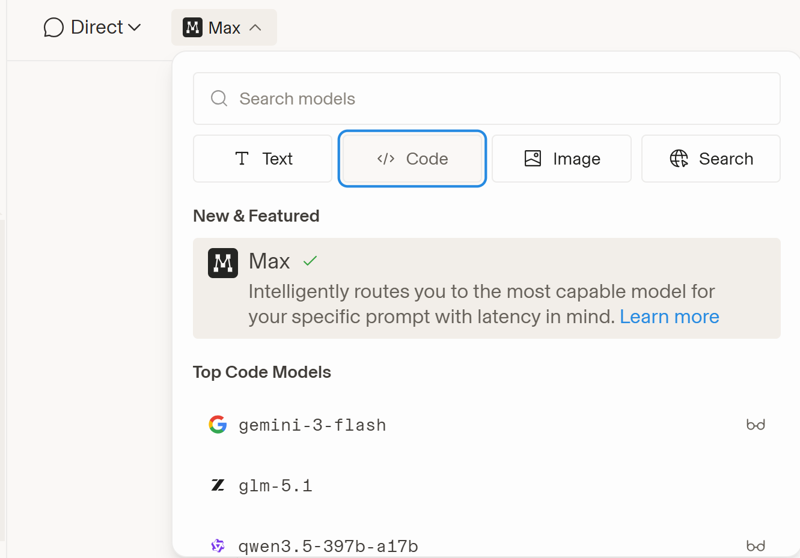Image resolution: width=800 pixels, height=558 pixels.
Task: Switch to the Text models tab
Action: pyautogui.click(x=263, y=159)
